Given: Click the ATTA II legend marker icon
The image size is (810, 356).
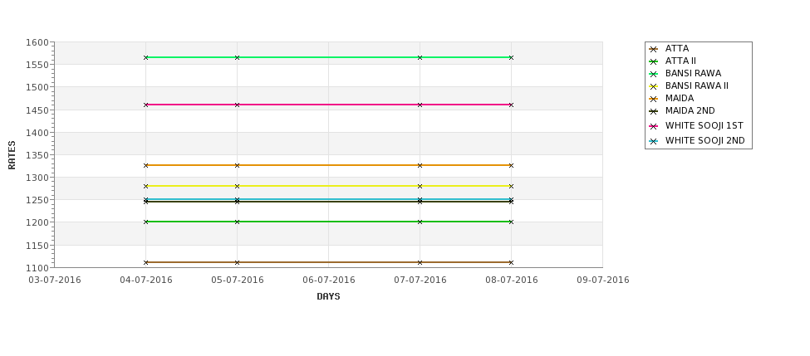Looking at the screenshot, I should (654, 61).
